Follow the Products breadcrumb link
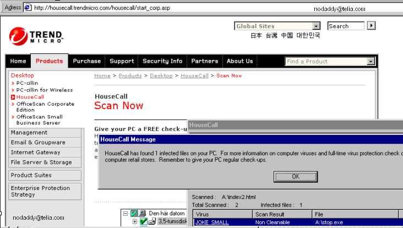Viewport: 403px width, 228px height. [130, 75]
